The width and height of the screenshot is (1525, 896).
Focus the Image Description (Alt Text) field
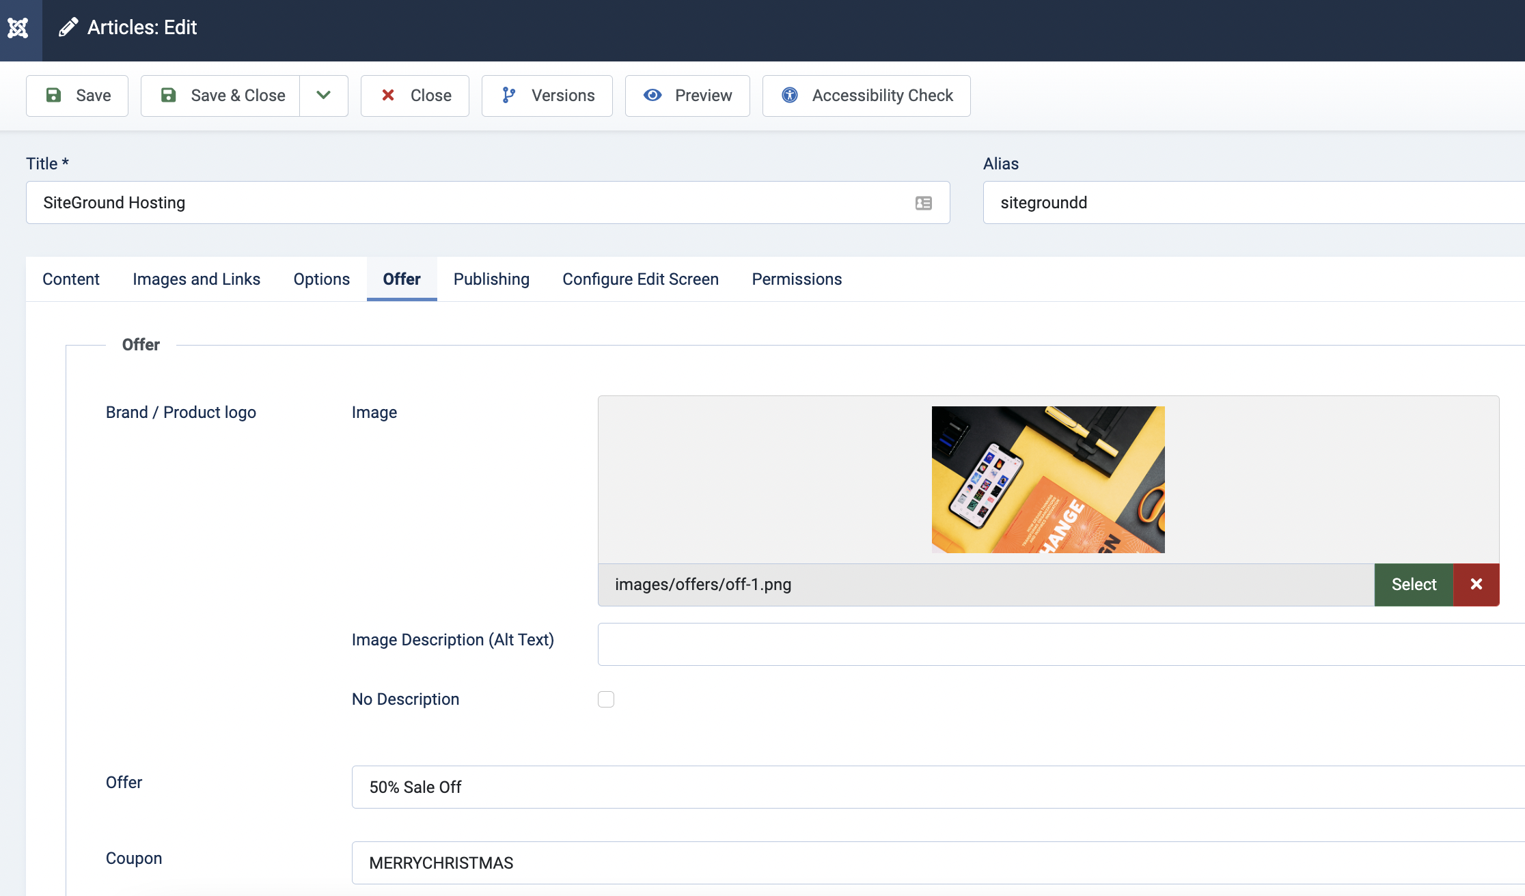(x=1059, y=644)
